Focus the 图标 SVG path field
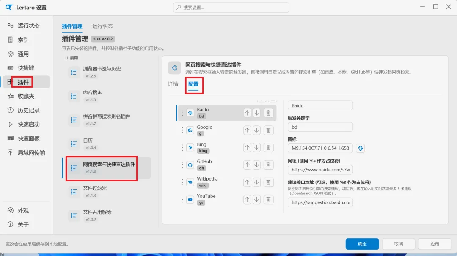This screenshot has width=457, height=256. click(320, 148)
